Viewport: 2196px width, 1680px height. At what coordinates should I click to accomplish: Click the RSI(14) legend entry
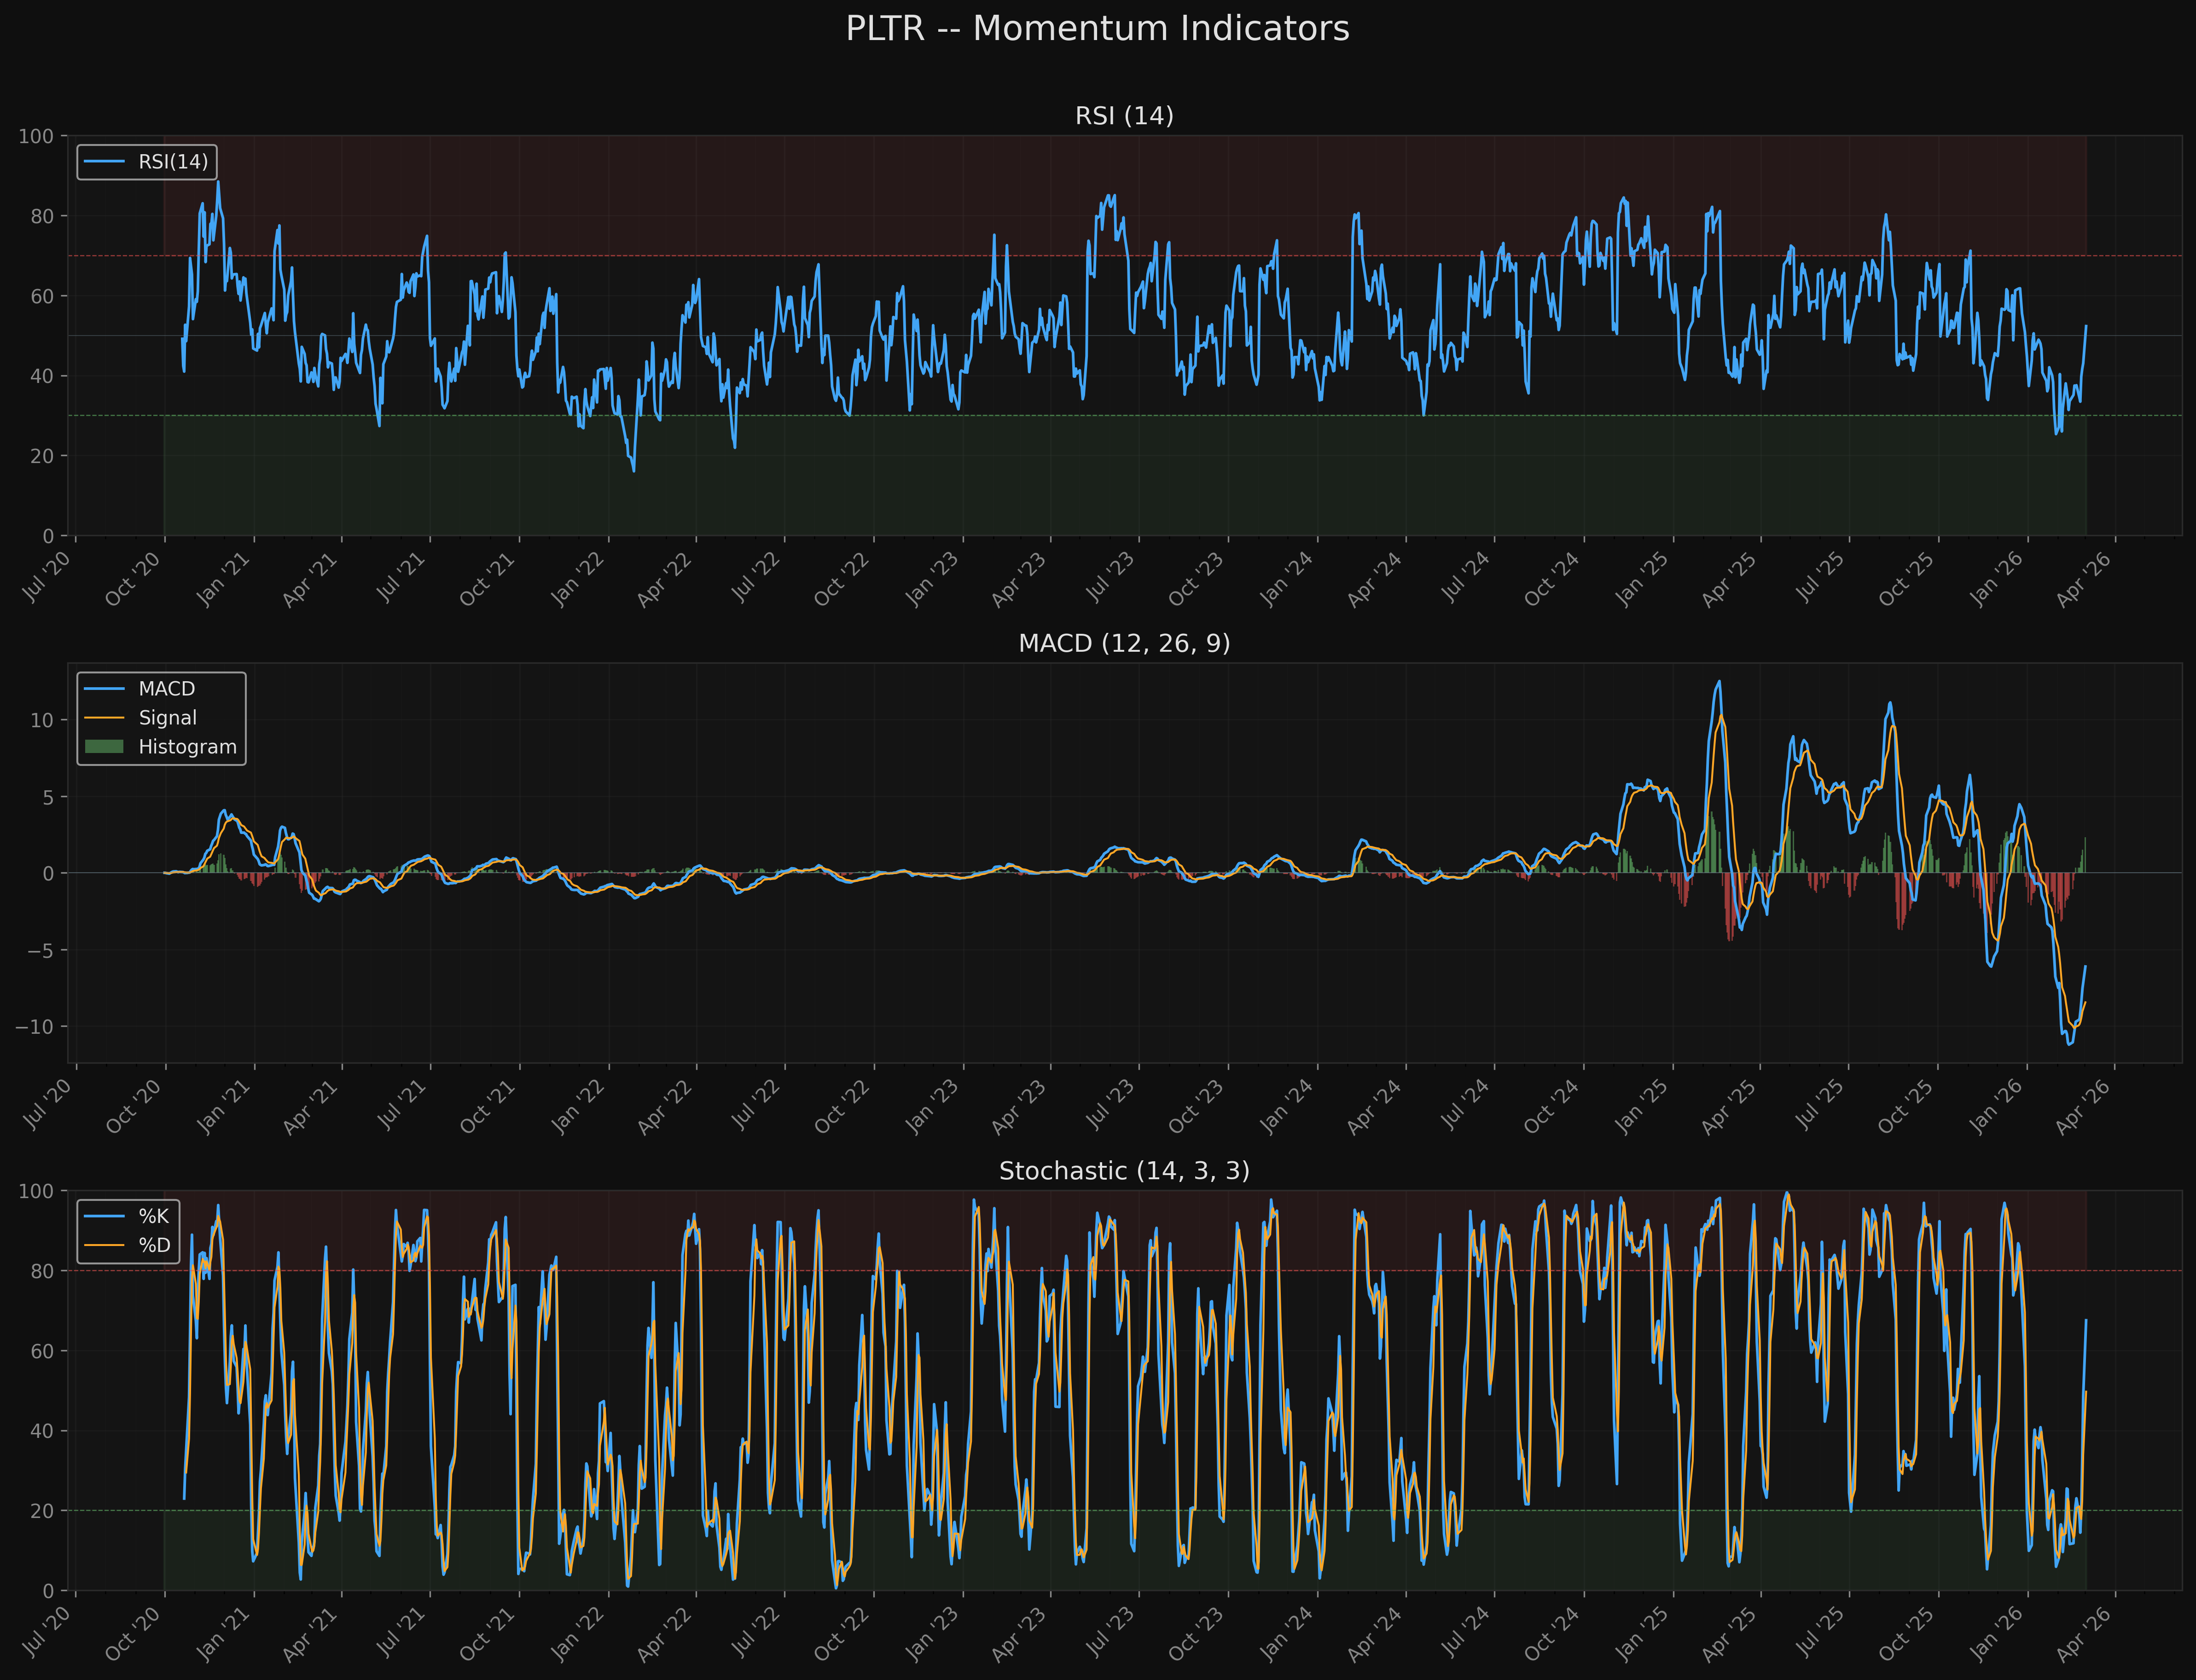pos(173,162)
